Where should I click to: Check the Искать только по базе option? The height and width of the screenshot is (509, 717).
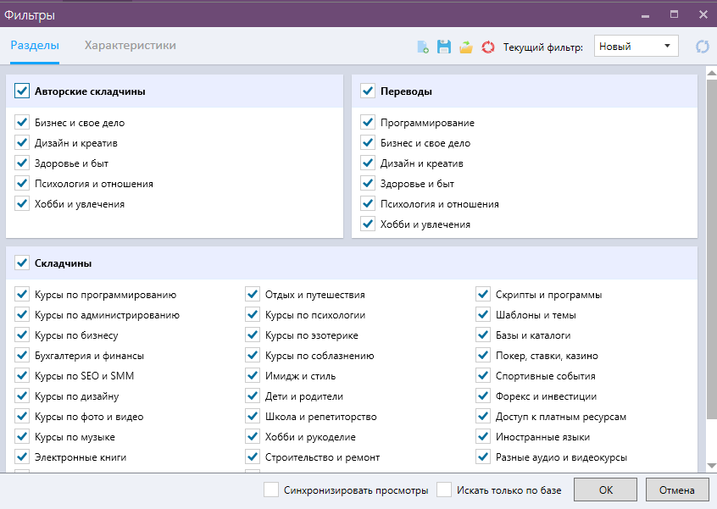click(x=444, y=490)
